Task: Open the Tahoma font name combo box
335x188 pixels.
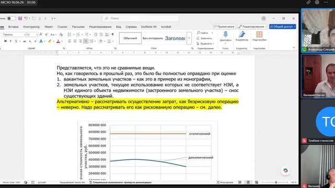Action: pyautogui.click(x=14, y=34)
